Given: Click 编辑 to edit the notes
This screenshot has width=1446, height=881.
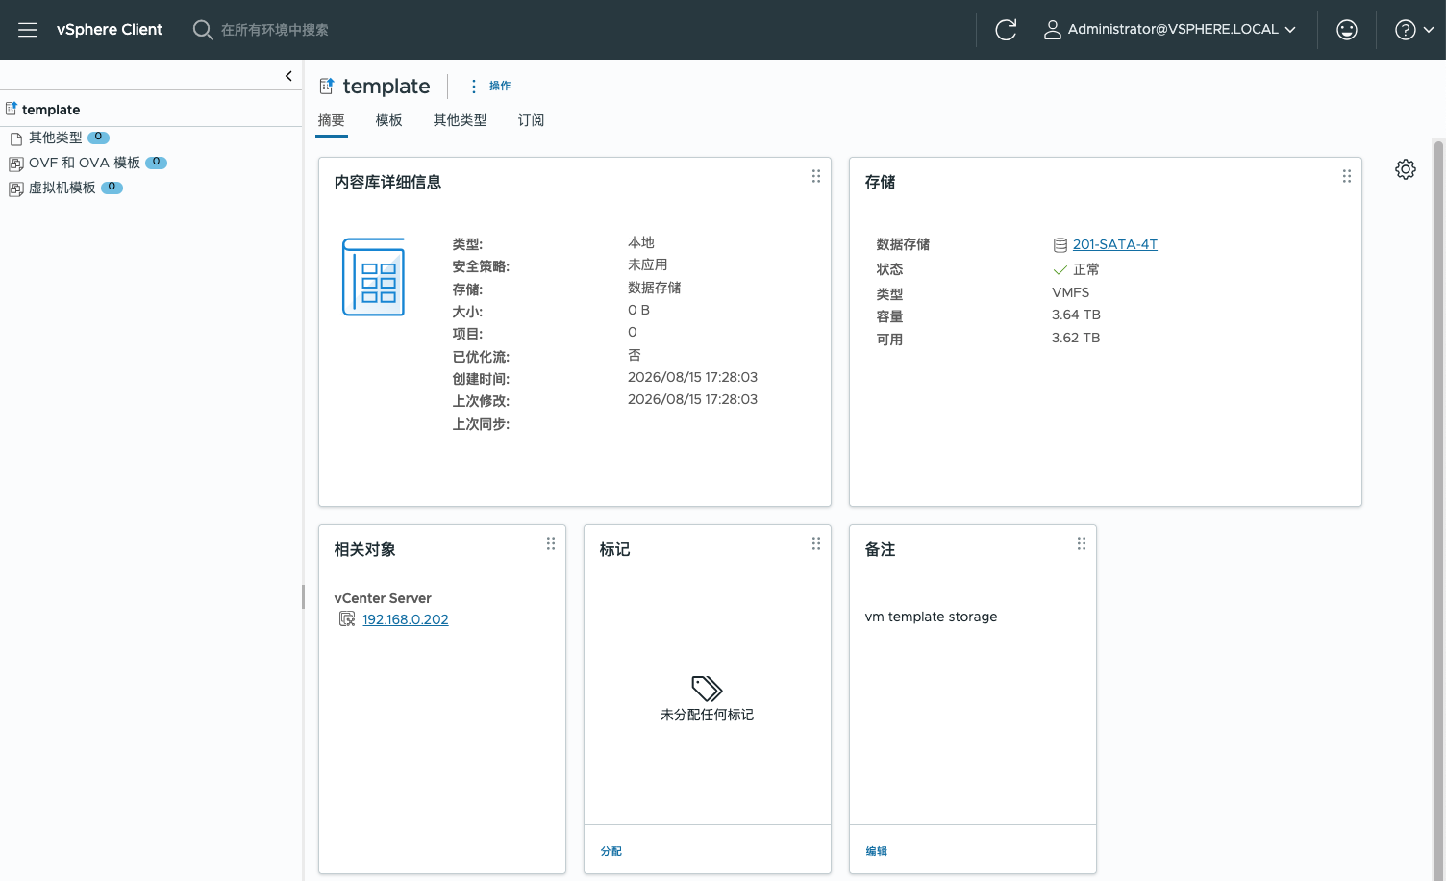Looking at the screenshot, I should point(877,851).
